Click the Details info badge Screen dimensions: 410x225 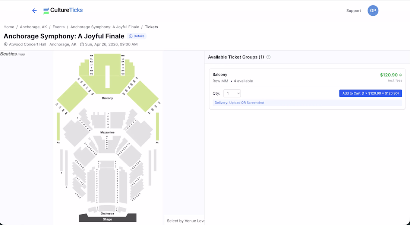tap(137, 36)
